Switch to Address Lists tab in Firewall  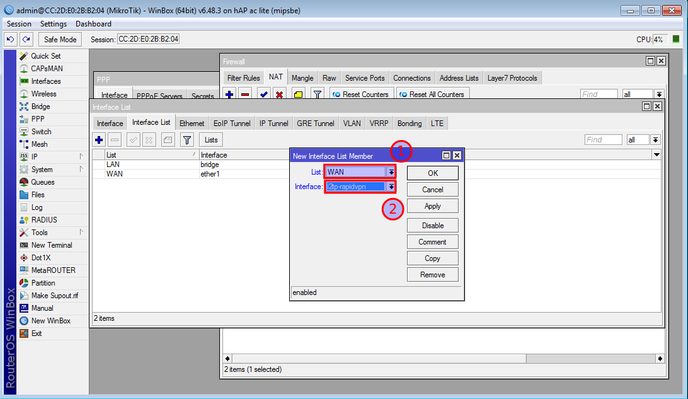[x=459, y=78]
